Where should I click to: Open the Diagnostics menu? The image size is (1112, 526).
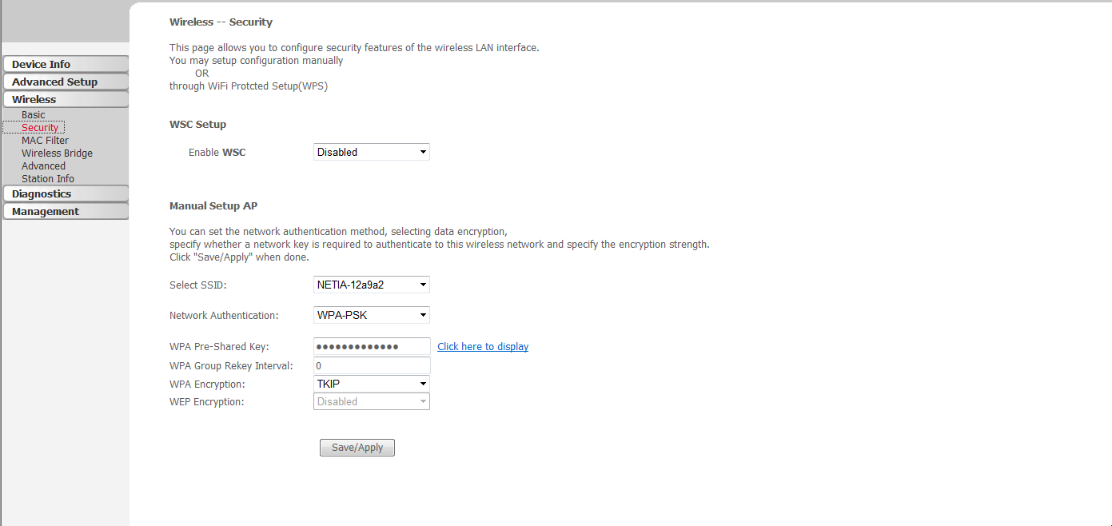[x=65, y=193]
